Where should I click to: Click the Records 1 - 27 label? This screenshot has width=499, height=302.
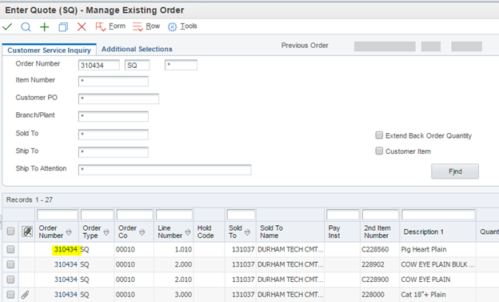(x=30, y=200)
